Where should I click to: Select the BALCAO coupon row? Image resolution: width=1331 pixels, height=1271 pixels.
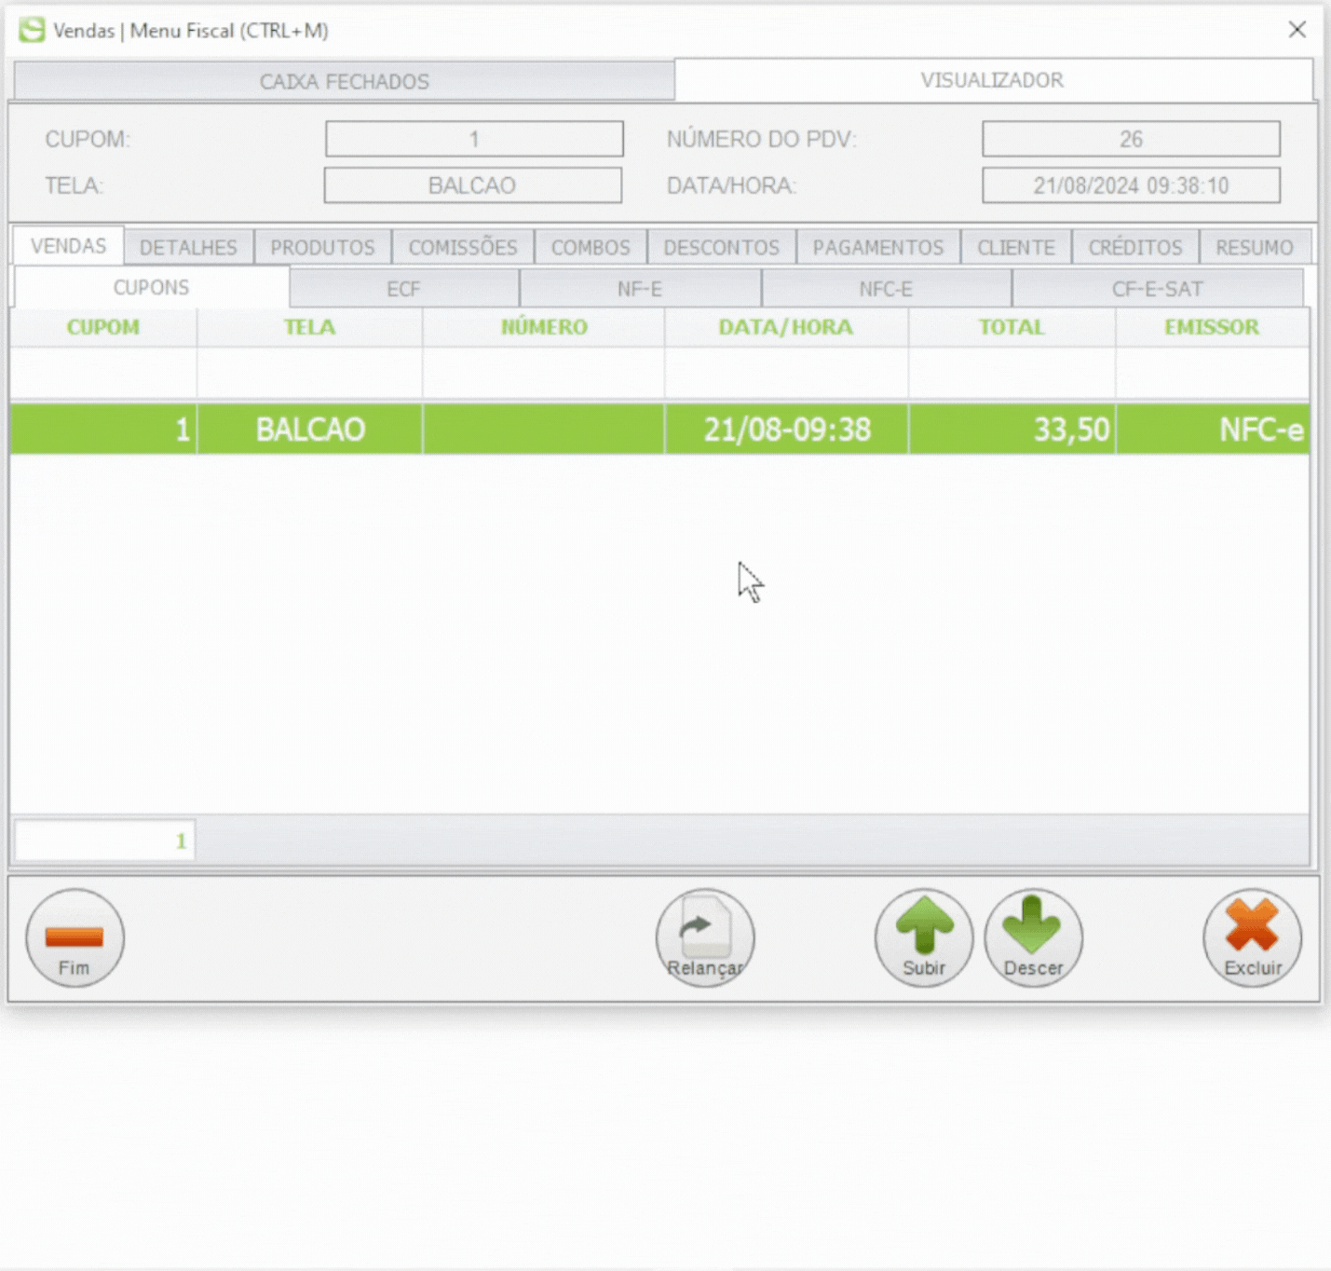click(659, 430)
